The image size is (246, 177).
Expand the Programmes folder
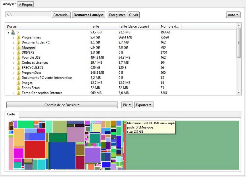[14, 38]
